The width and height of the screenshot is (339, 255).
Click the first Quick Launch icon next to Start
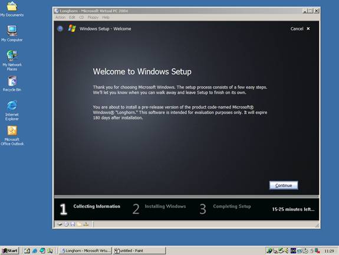point(27,251)
